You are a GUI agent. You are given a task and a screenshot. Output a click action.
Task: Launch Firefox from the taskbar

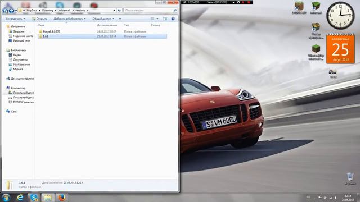point(61,198)
